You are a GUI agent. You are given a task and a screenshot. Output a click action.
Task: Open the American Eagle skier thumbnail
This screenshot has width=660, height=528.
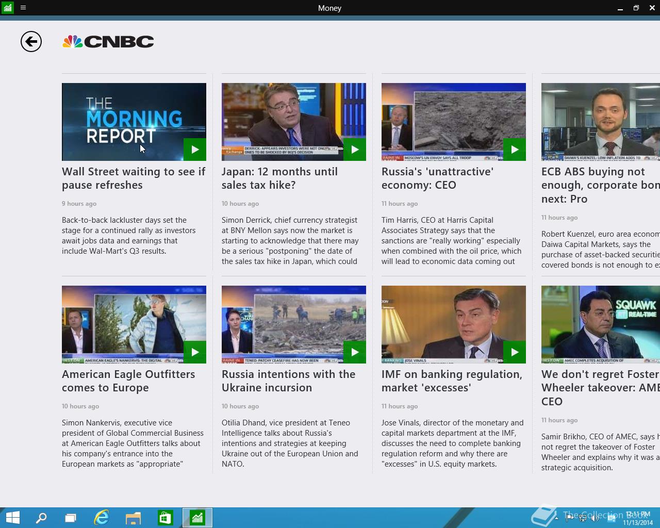pyautogui.click(x=134, y=324)
